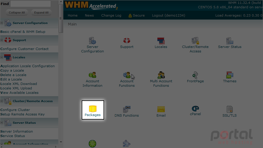
Task: Open Account Functions icon in main panel
Action: (127, 75)
